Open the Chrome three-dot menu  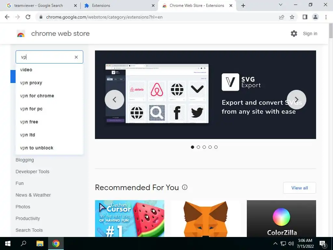point(326,17)
